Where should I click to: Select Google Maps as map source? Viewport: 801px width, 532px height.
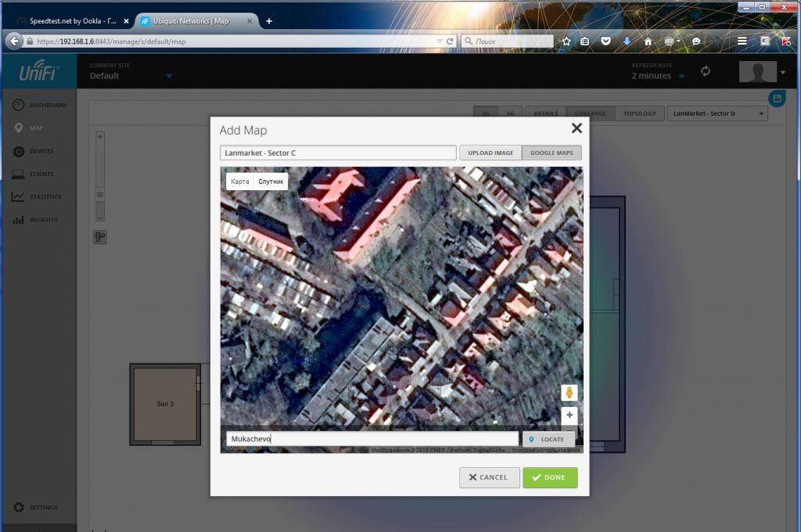tap(551, 153)
